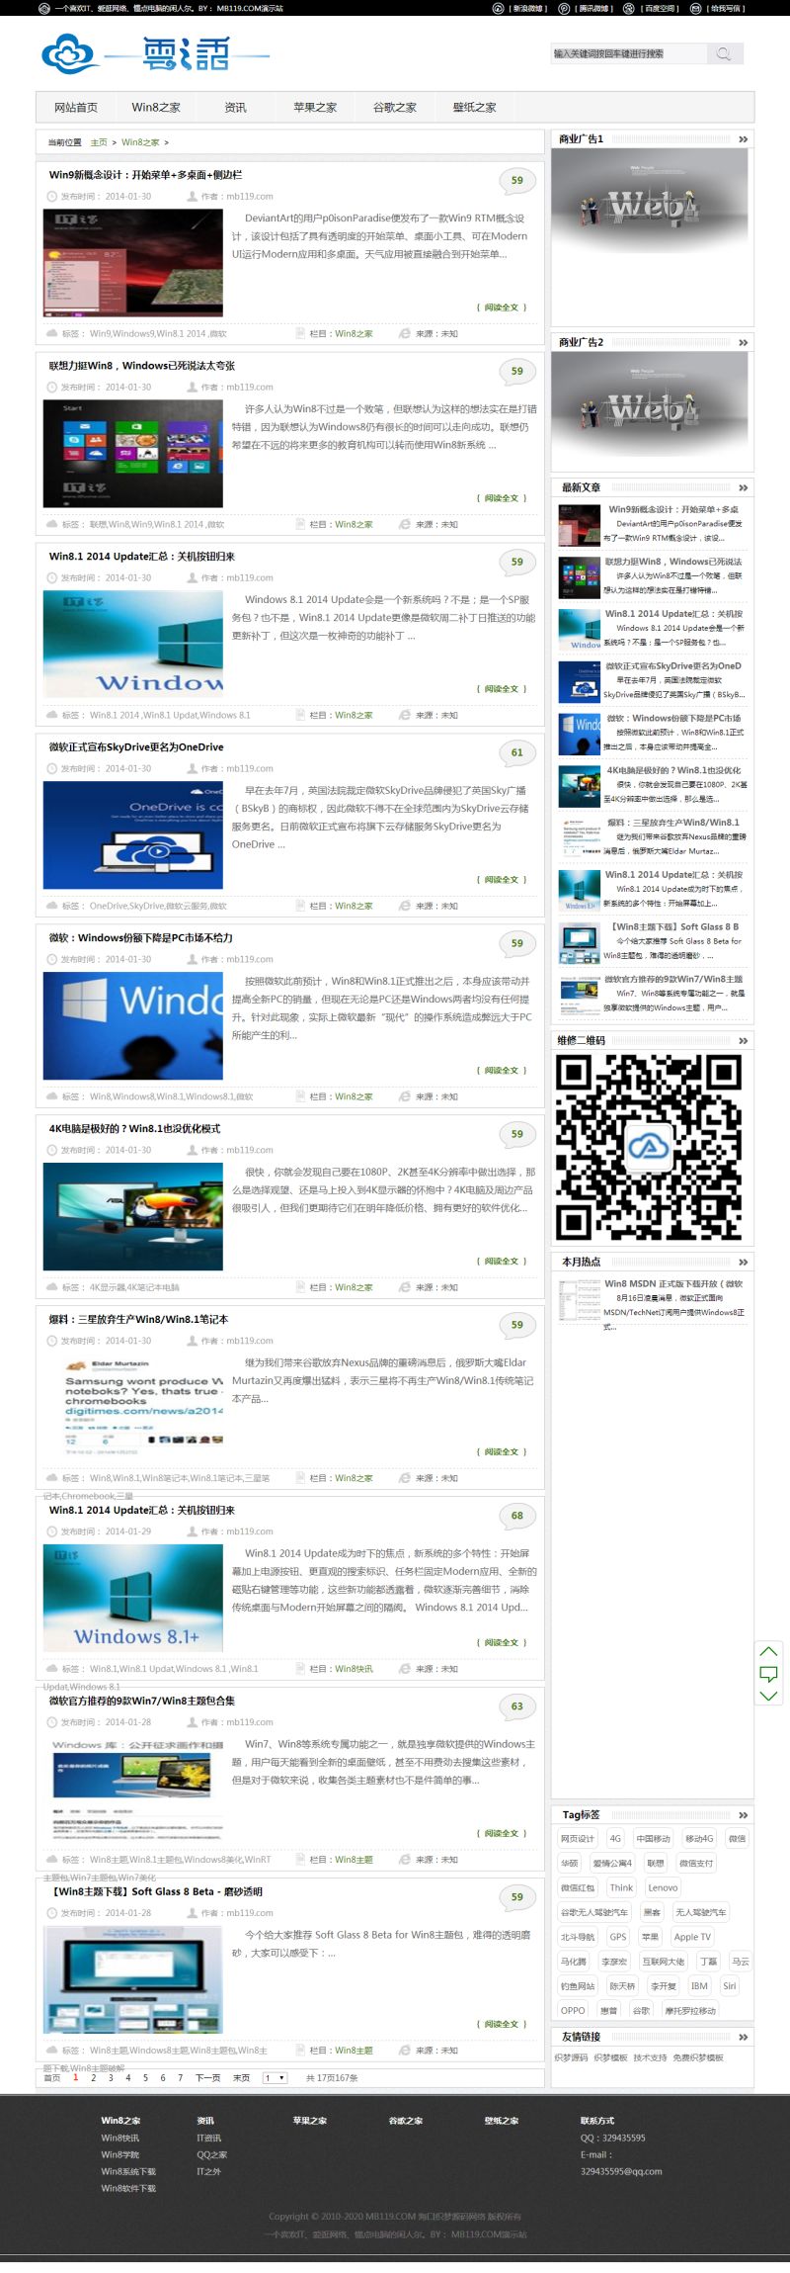Click footer email 329435595@qq.com
Viewport: 790px width, 2273px height.
pyautogui.click(x=621, y=2172)
